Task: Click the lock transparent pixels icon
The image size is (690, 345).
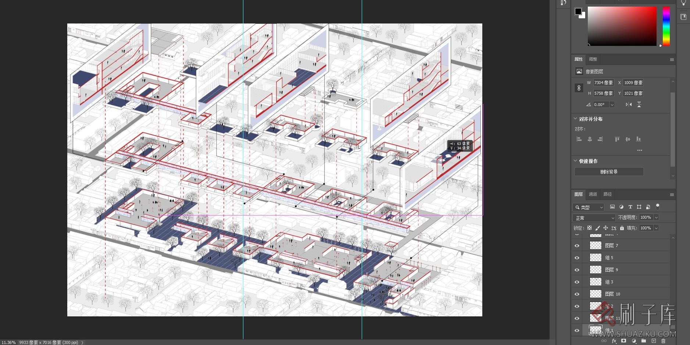Action: pyautogui.click(x=590, y=228)
